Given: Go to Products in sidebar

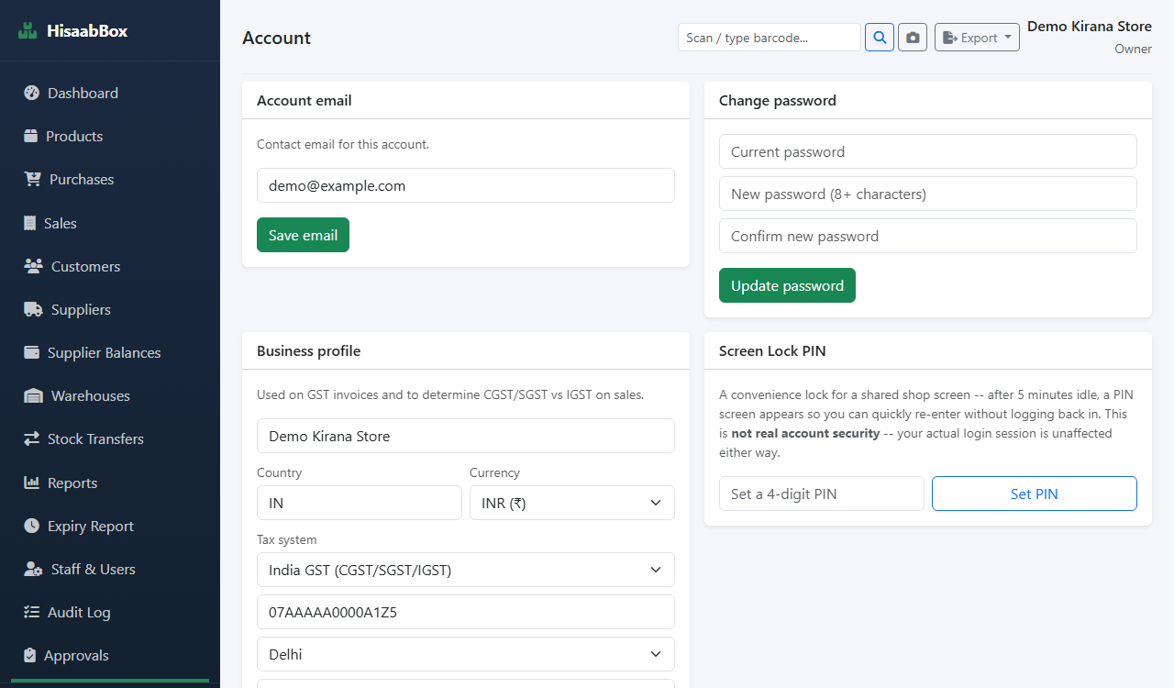Looking at the screenshot, I should pyautogui.click(x=110, y=136).
